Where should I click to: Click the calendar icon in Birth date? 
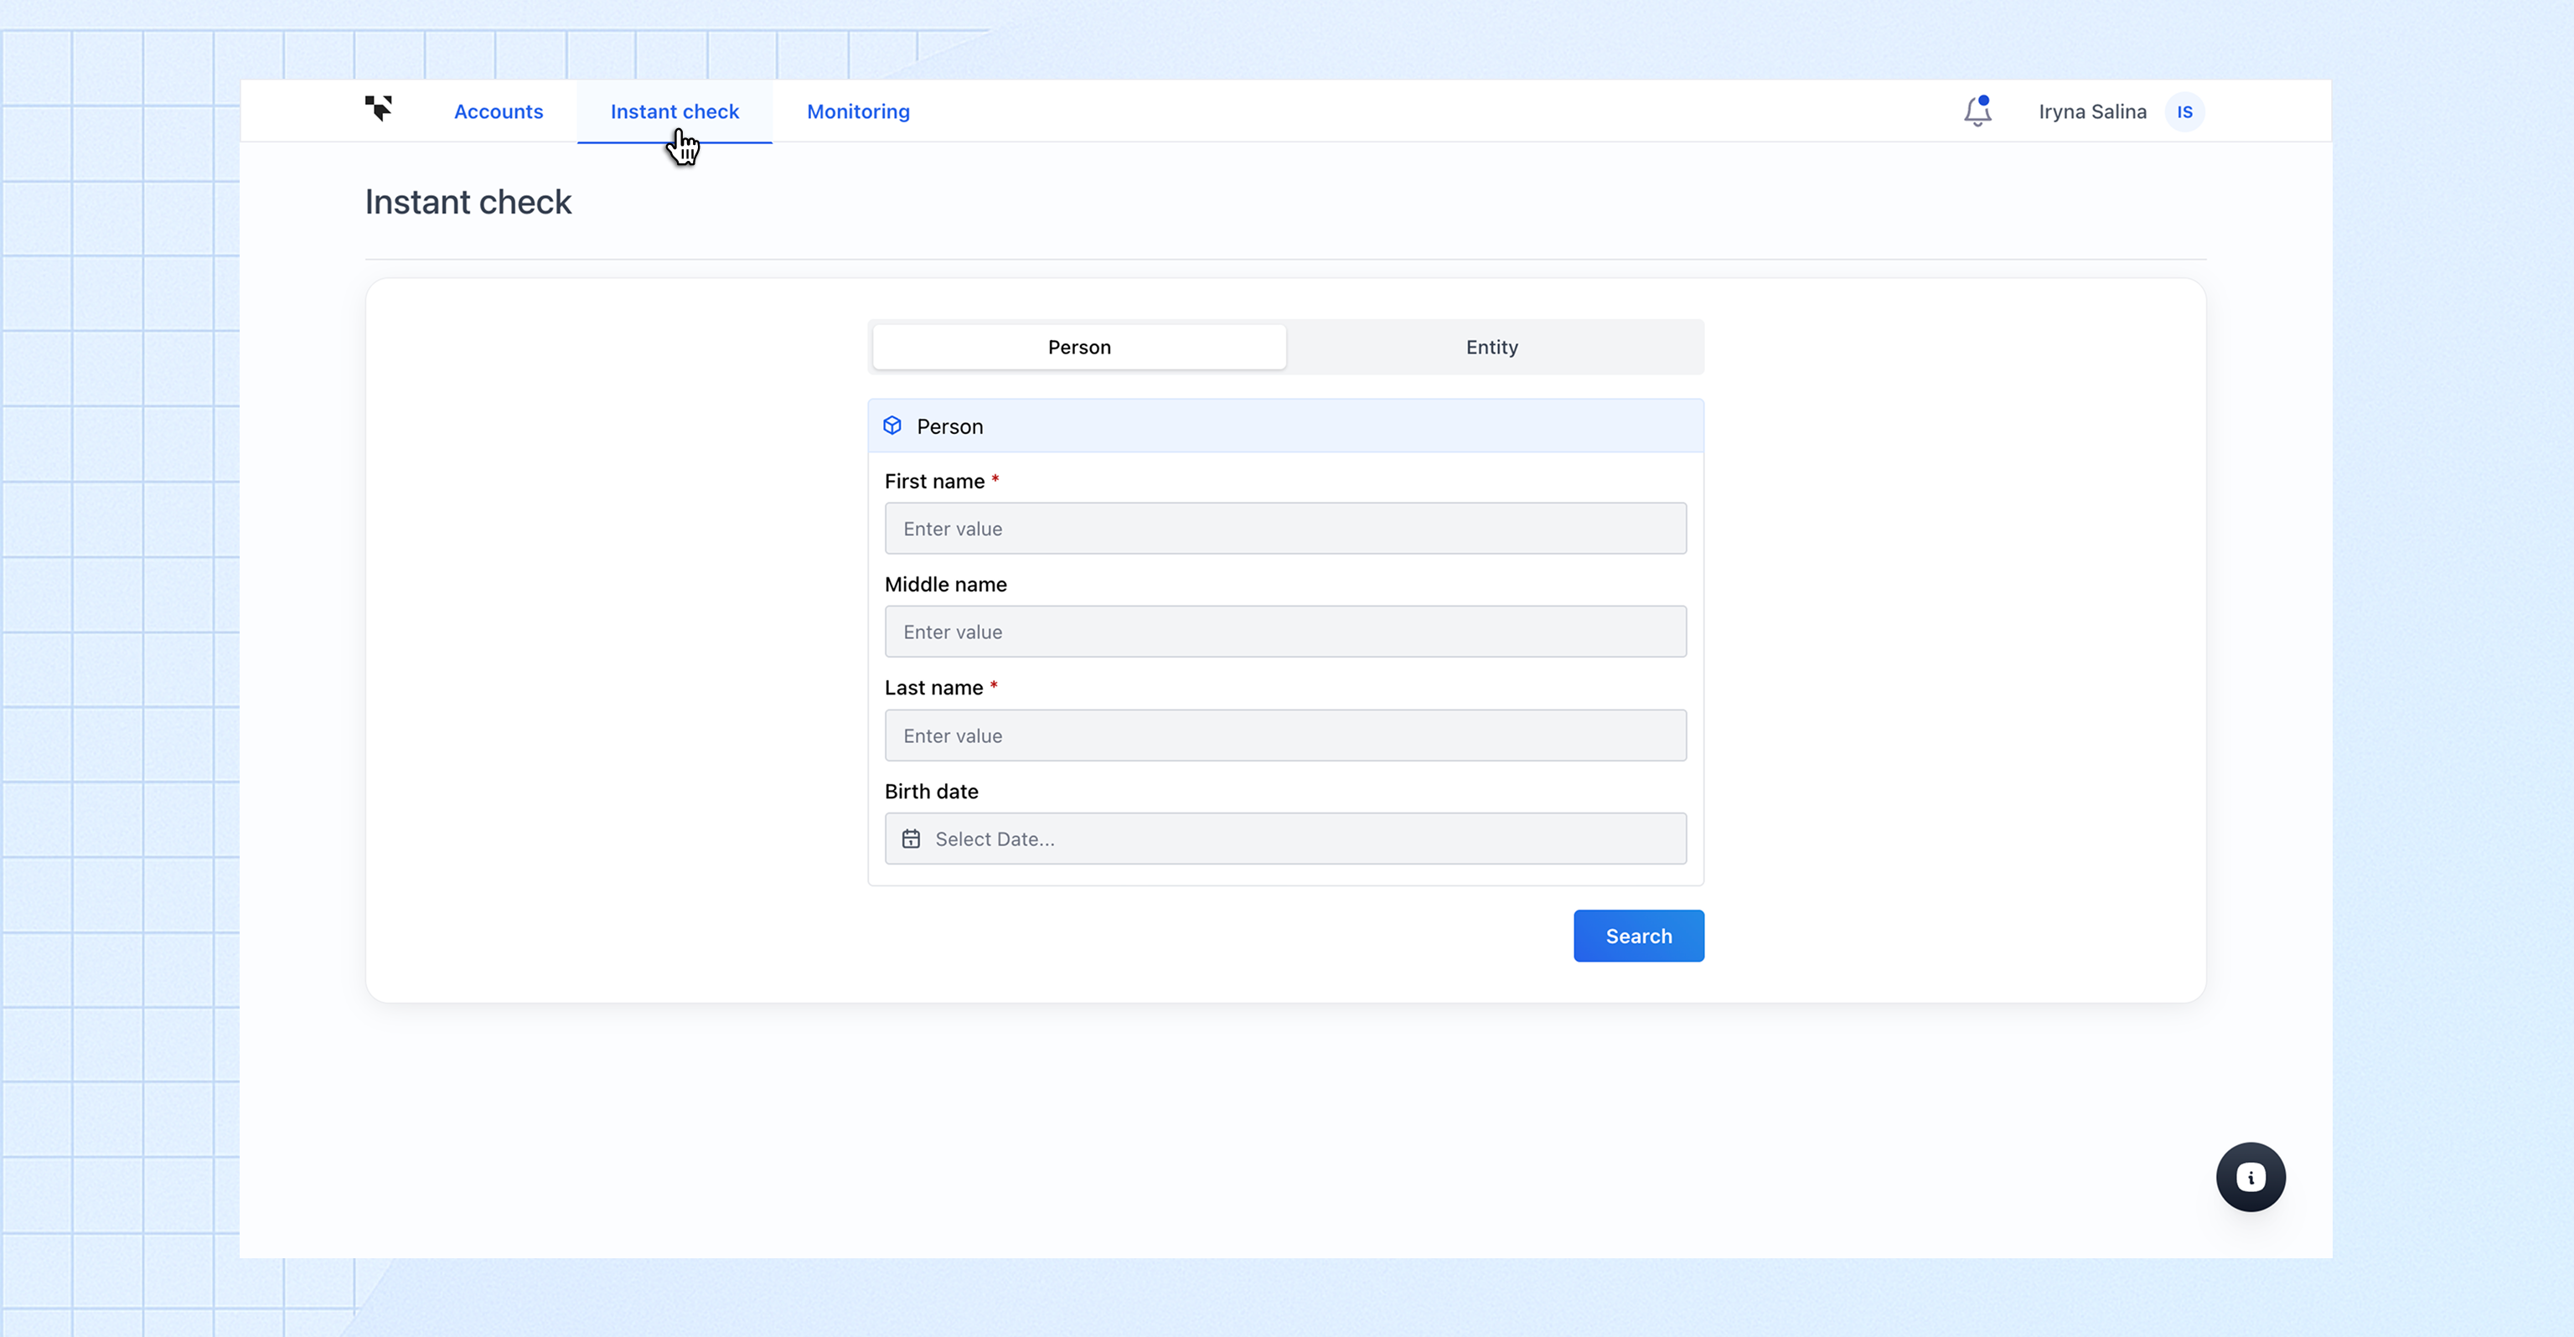(x=910, y=839)
